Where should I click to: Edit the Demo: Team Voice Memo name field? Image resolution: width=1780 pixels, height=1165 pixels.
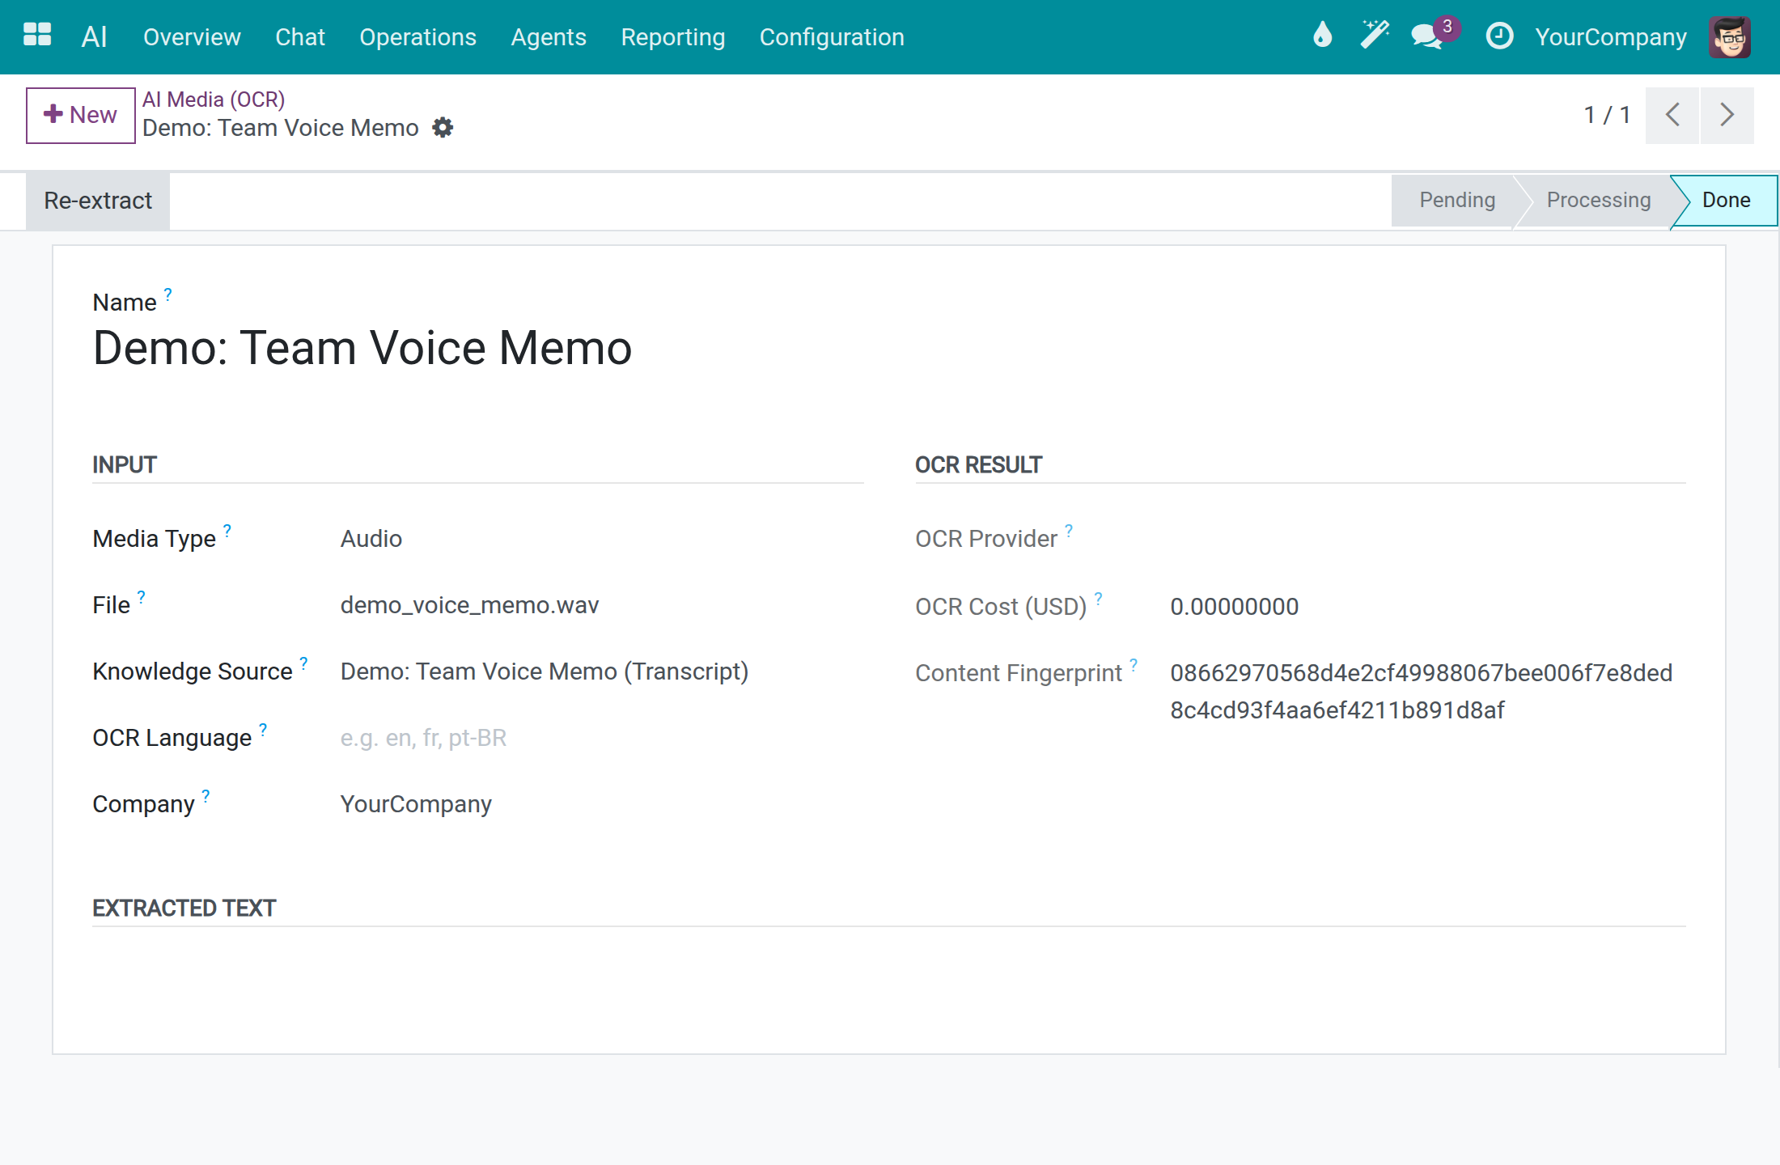pyautogui.click(x=362, y=348)
